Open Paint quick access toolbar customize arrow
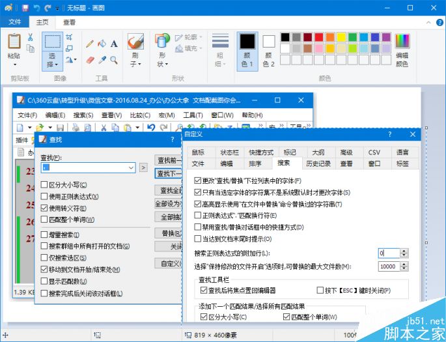446x342 pixels. point(57,8)
